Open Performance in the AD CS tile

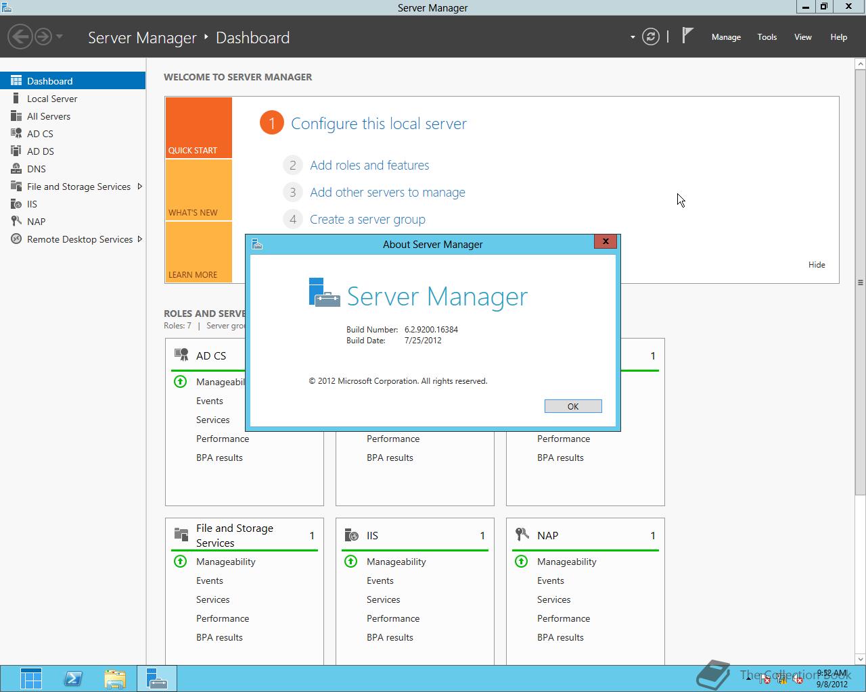click(x=223, y=439)
